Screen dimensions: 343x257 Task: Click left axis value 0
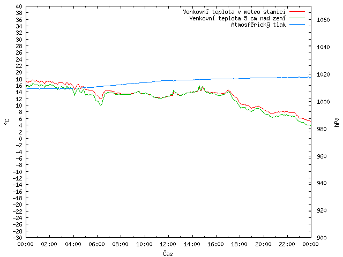point(20,139)
